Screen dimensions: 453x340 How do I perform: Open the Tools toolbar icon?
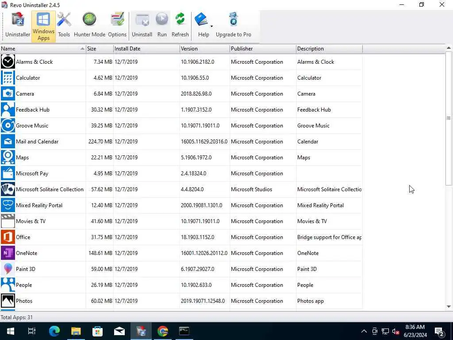point(64,25)
